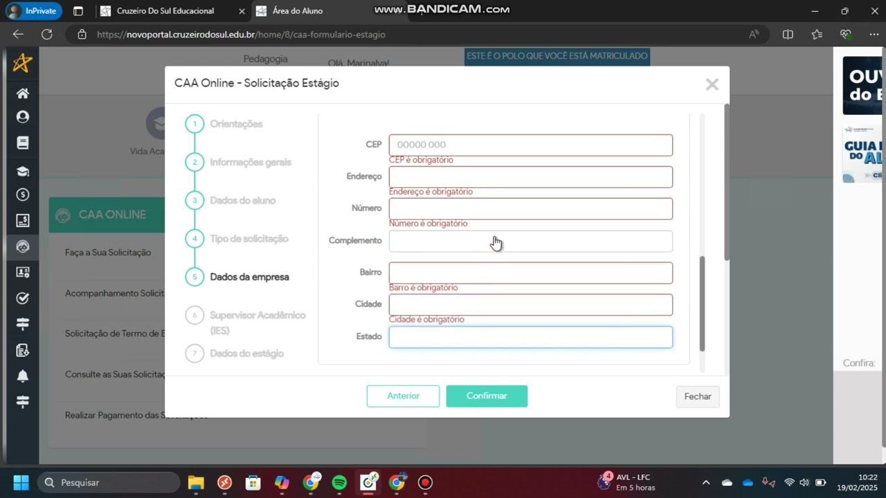Click the invoice icon in the sidebar
886x498 pixels.
tap(23, 221)
